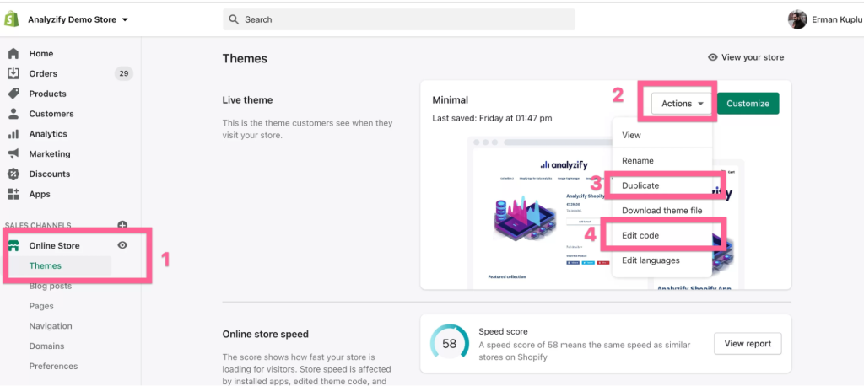
Task: Click the speed score 58 circular gauge
Action: [449, 343]
